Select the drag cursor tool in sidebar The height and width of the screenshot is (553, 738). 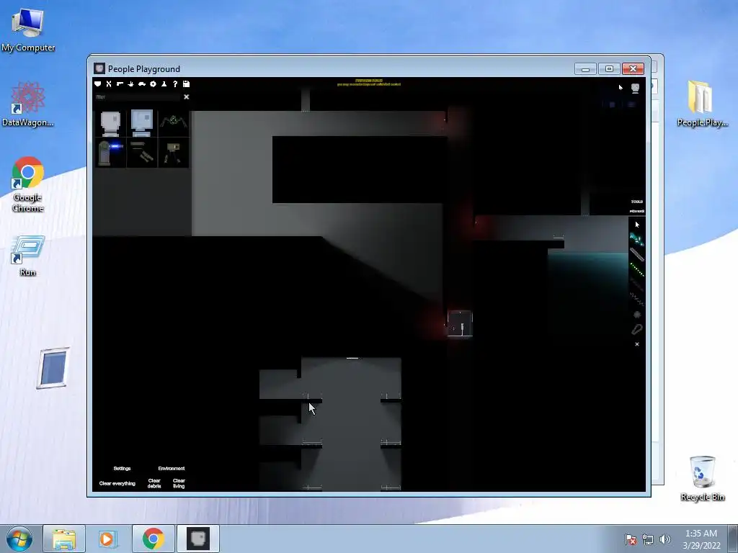click(x=637, y=225)
